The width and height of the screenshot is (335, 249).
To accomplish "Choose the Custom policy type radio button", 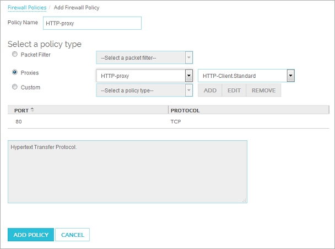I will [x=15, y=87].
